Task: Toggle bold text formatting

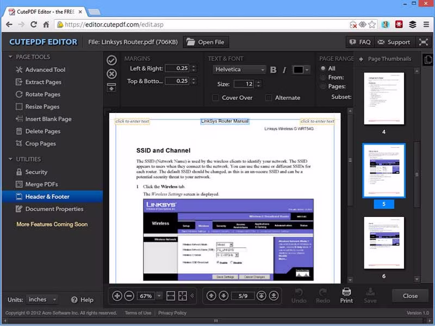Action: 273,70
